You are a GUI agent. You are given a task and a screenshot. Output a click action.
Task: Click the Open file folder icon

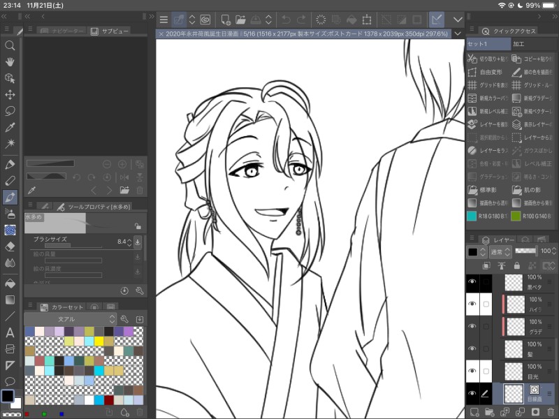[240, 20]
